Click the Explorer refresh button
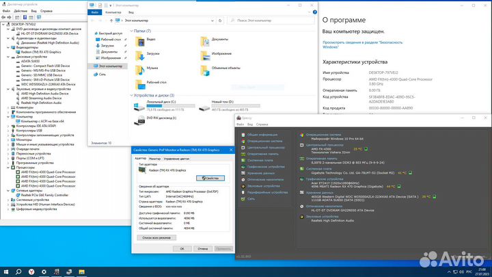 (220, 21)
